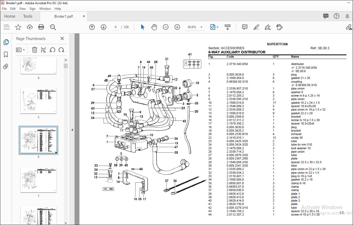Activate the Selection arrow tool
This screenshot has width=353, height=225.
click(x=143, y=27)
